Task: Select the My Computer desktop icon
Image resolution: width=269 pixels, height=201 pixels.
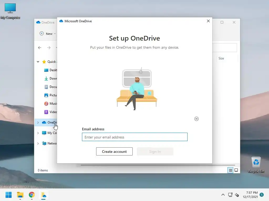Action: tap(10, 11)
